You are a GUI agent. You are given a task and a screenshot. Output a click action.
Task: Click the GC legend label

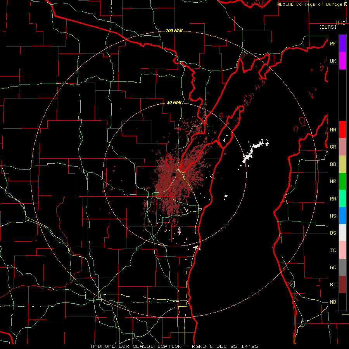(x=333, y=268)
